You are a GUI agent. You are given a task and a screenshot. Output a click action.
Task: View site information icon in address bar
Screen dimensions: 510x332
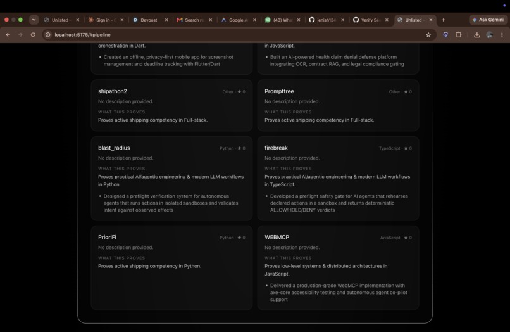(48, 35)
